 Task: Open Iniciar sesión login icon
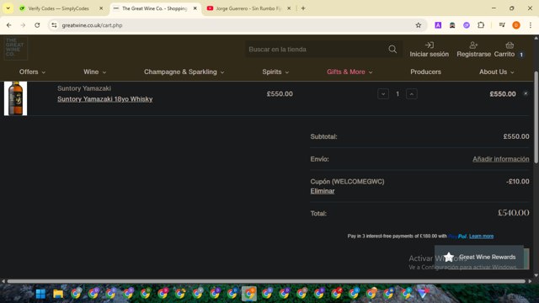[x=429, y=45]
